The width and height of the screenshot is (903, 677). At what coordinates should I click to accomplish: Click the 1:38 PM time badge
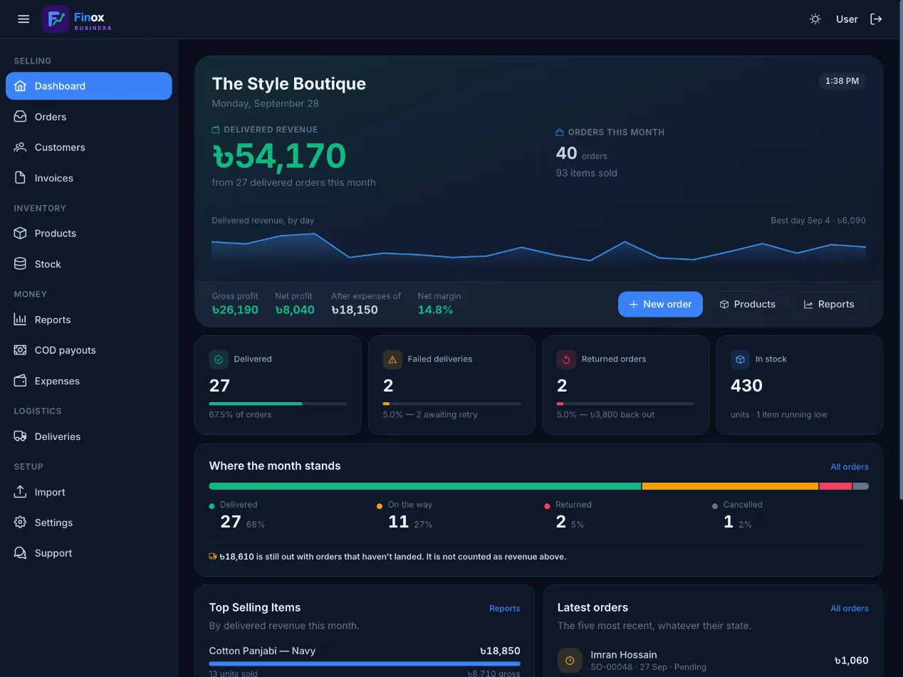coord(842,81)
